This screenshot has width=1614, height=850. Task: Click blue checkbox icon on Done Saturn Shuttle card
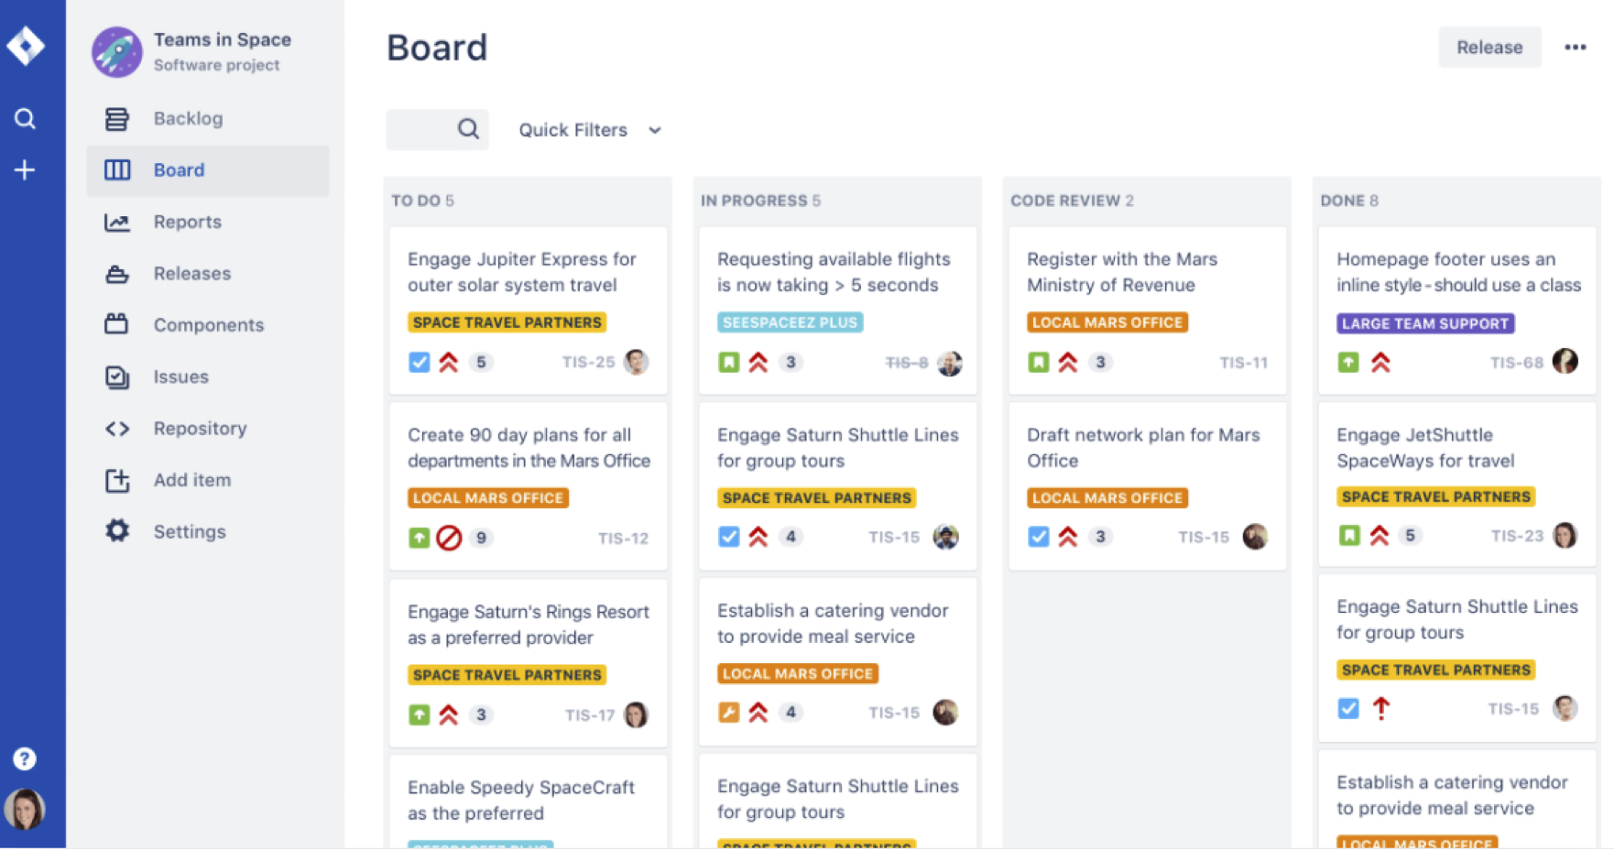pos(1347,708)
